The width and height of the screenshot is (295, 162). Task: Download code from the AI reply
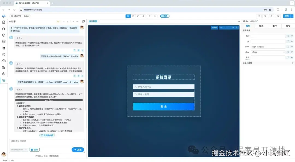82,50
